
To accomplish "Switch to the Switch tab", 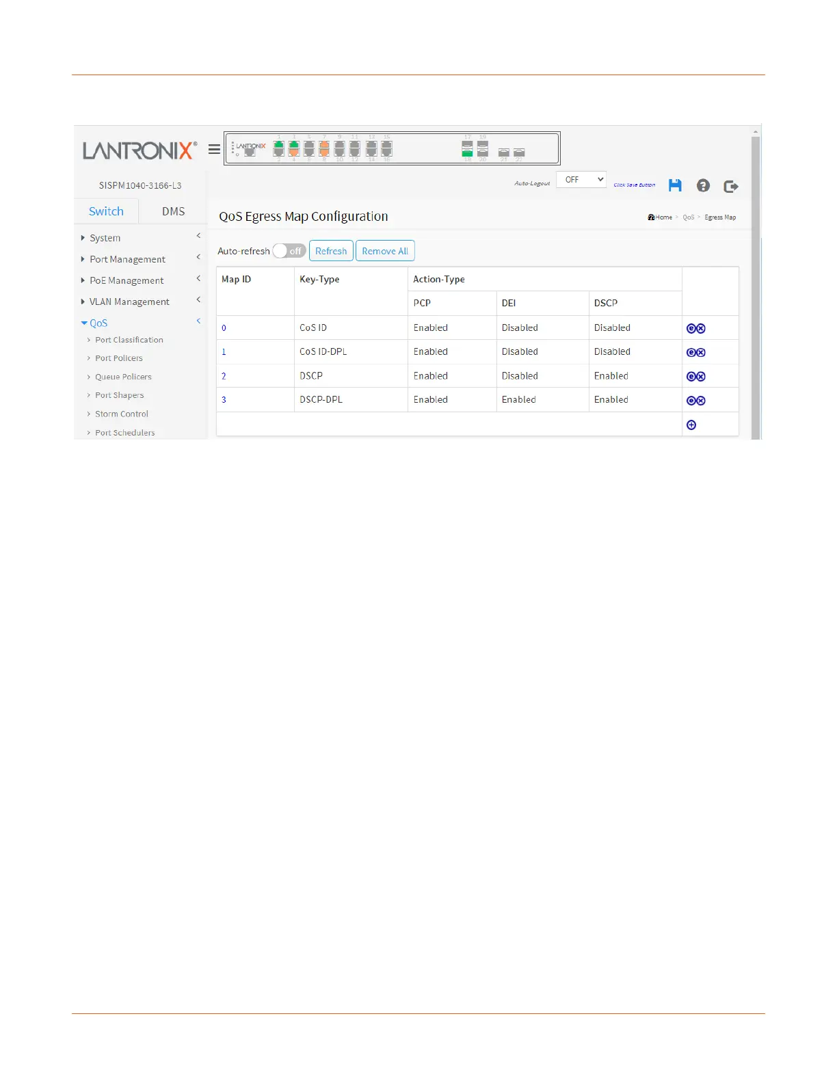I will (x=106, y=211).
